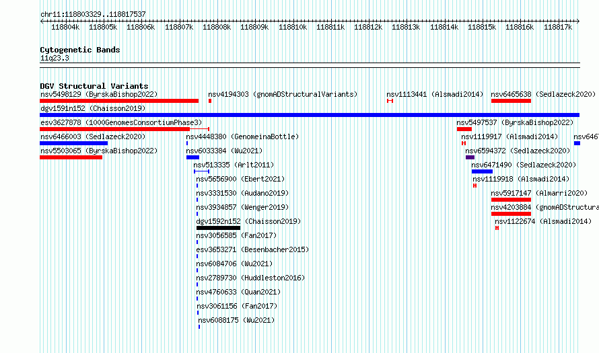Open nsv5497537 (ByrskaBishop2022) label
This screenshot has height=353, width=599.
[x=515, y=122]
